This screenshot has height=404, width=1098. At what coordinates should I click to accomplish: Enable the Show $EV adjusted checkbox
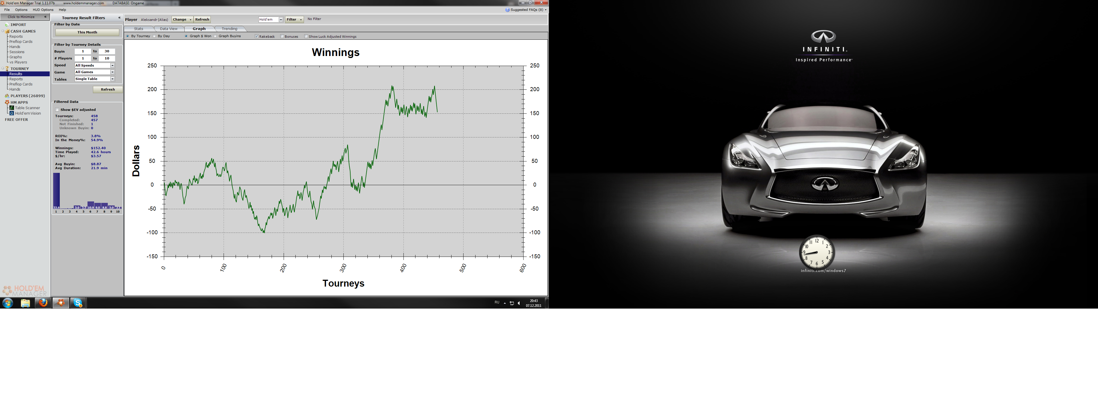[57, 110]
